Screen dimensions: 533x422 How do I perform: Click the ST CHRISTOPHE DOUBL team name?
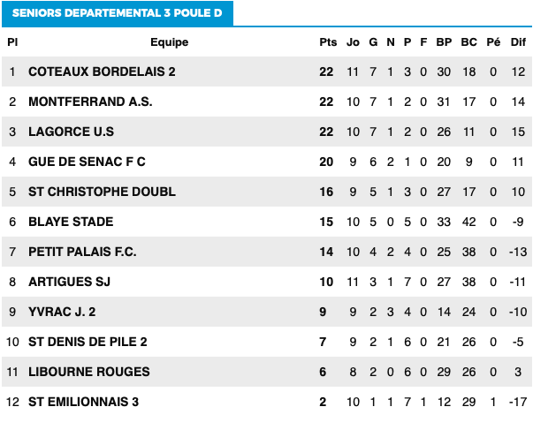point(102,192)
